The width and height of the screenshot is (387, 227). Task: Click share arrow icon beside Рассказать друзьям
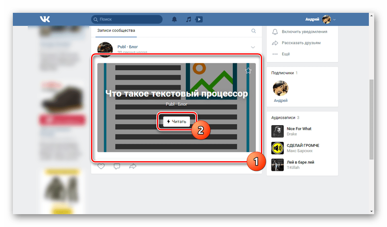point(275,43)
